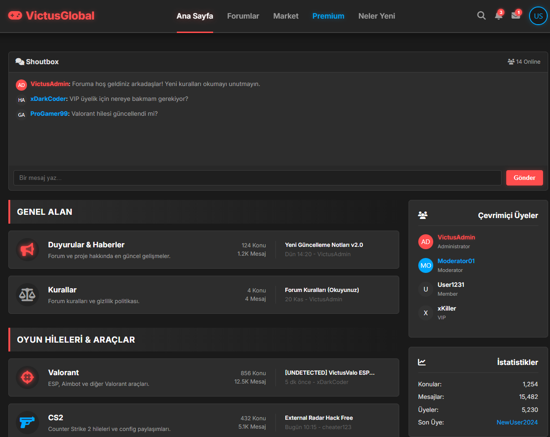550x437 pixels.
Task: Click the OYUN HİLELERİ & ARAÇLAR header
Action: (x=203, y=339)
